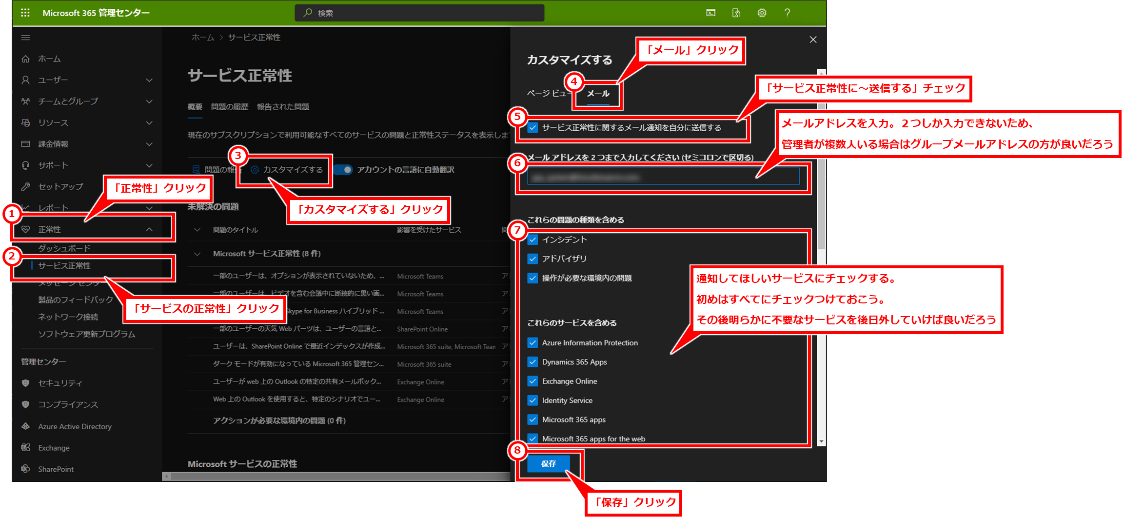Screen dimensions: 1124x519
Task: Click the 課金情報 card icon
Action: point(26,144)
